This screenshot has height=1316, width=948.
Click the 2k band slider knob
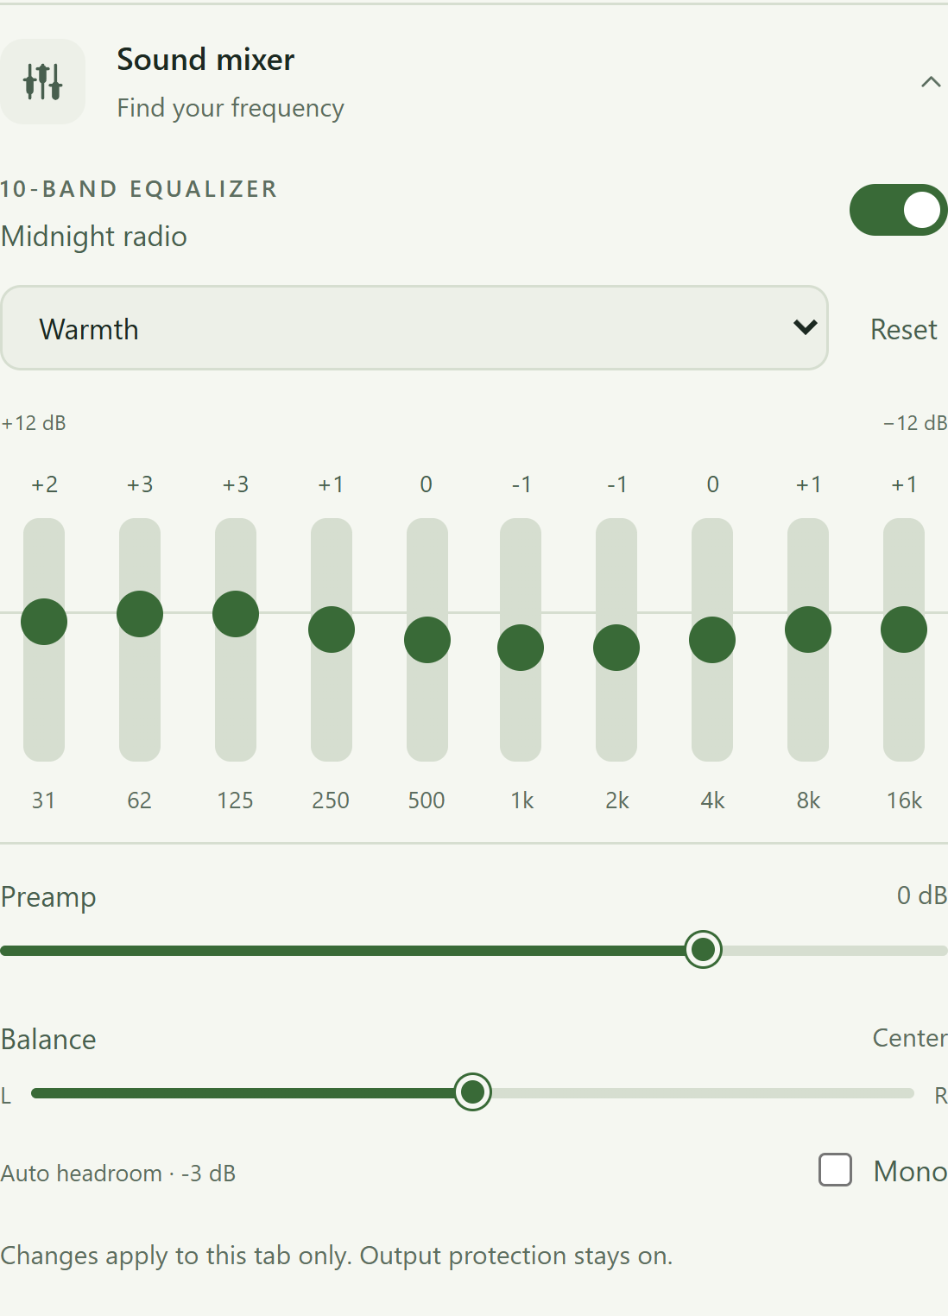tap(616, 648)
